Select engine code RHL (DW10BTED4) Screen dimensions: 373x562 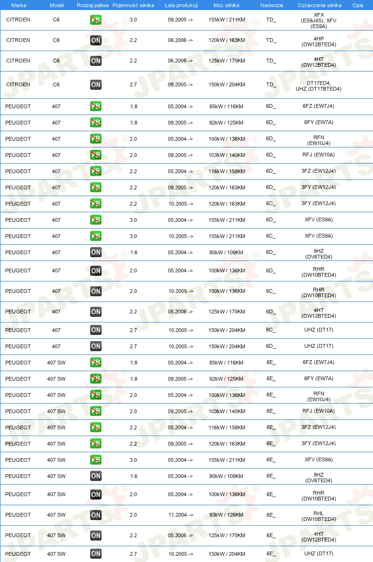[319, 516]
